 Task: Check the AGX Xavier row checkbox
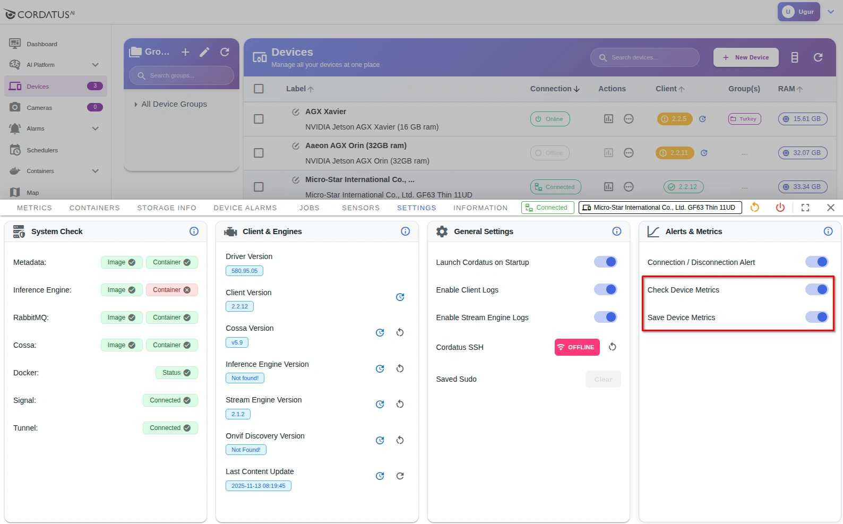259,119
